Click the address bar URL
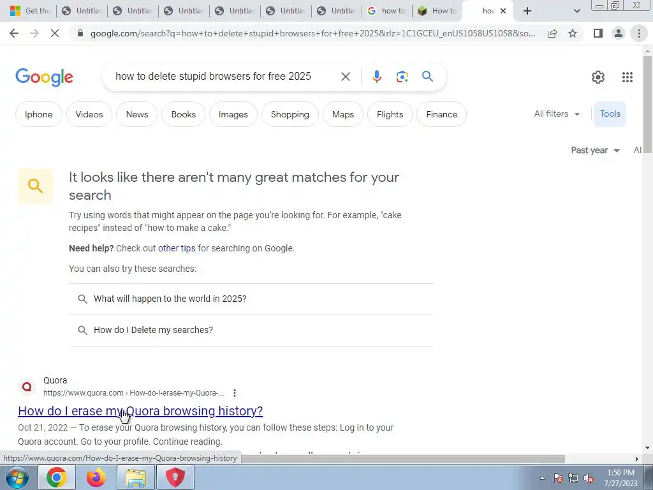 click(312, 33)
